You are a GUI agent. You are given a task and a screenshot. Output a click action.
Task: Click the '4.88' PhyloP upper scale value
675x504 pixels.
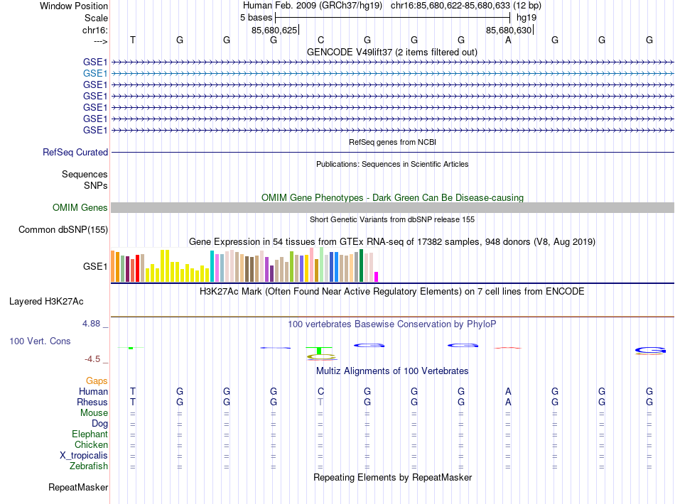(x=91, y=324)
